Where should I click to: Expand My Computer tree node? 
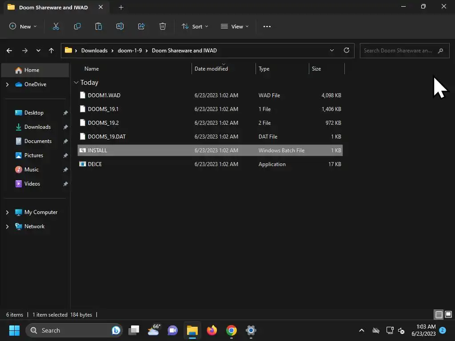point(7,212)
